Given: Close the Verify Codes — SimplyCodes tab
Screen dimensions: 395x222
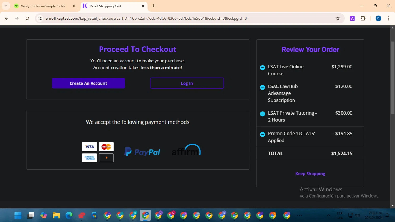Looking at the screenshot, I should [74, 6].
